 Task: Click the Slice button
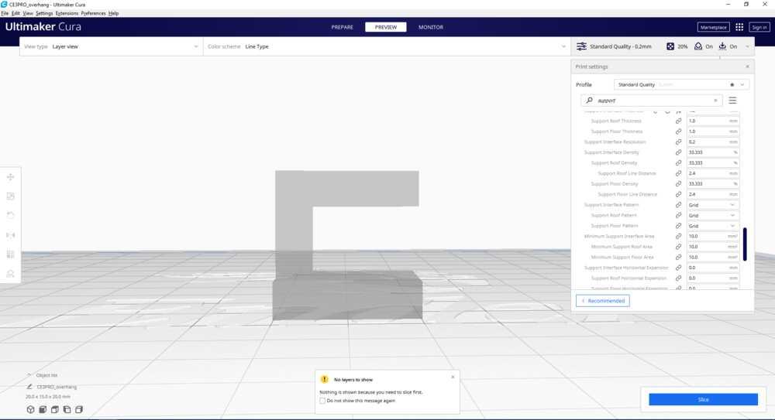coord(703,400)
